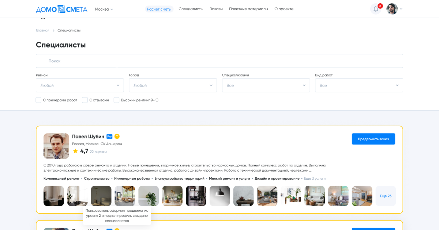Click the yellow rating star icon
This screenshot has width=439, height=230.
point(75,151)
